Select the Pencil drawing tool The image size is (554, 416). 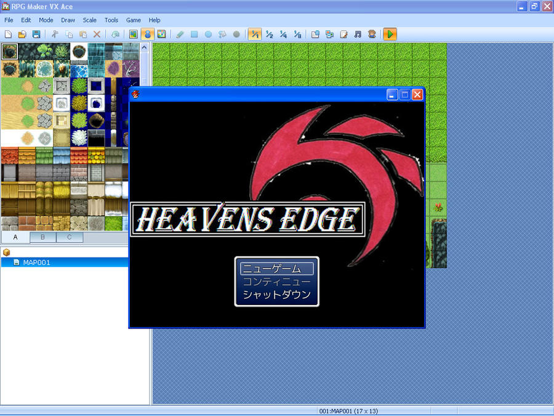[179, 34]
